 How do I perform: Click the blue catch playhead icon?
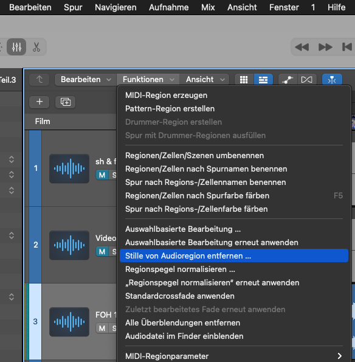(332, 80)
